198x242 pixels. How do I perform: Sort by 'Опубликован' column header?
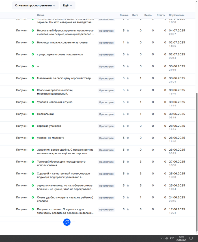point(177,15)
